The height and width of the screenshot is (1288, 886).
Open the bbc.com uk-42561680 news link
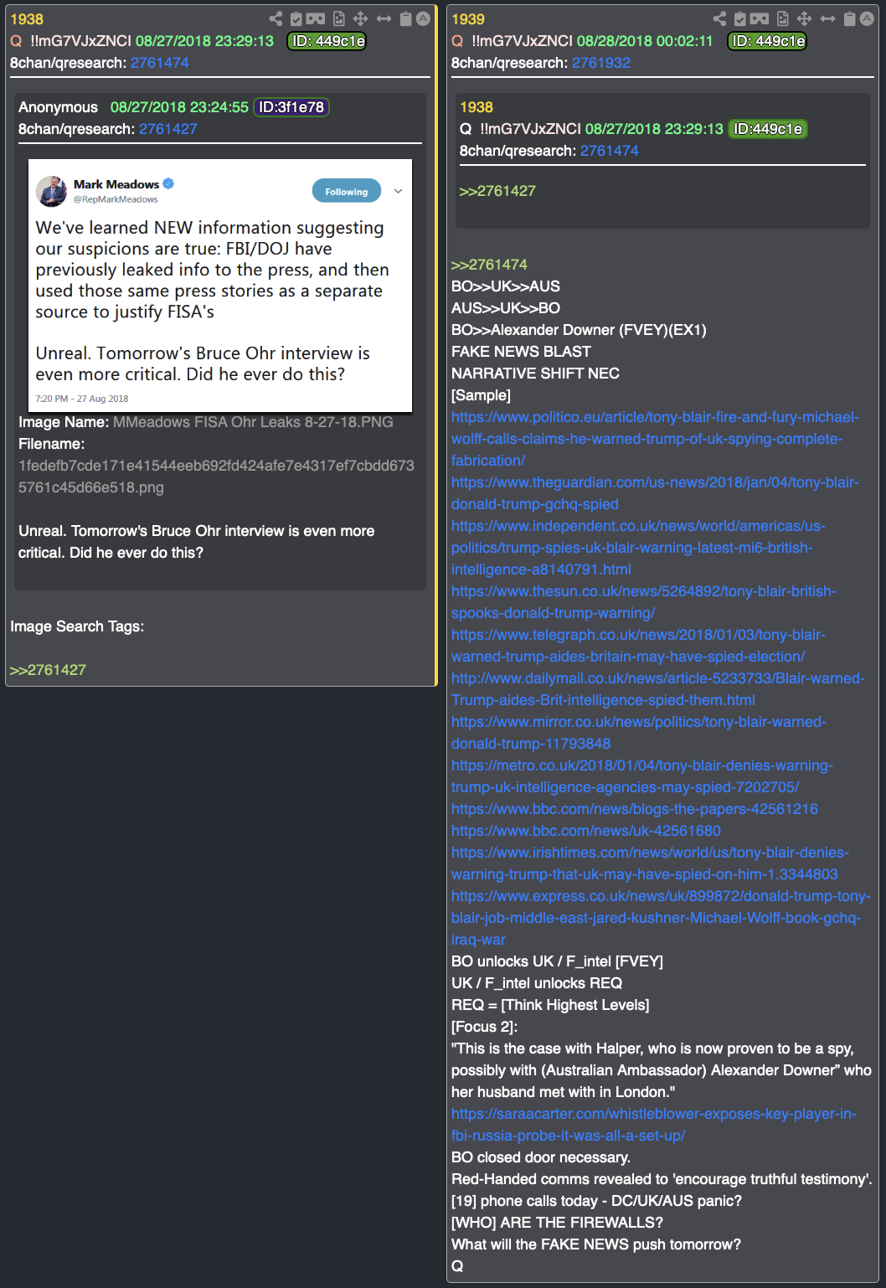point(586,831)
